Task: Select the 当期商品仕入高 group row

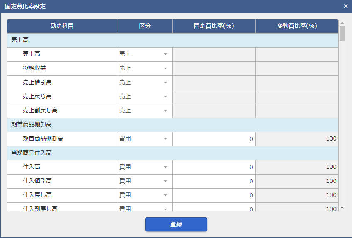Action: pyautogui.click(x=172, y=153)
